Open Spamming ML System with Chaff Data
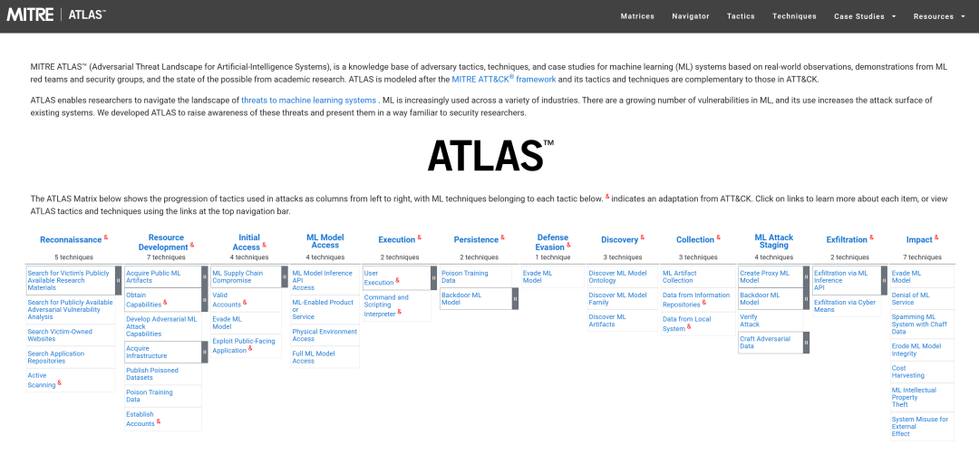 [x=920, y=324]
